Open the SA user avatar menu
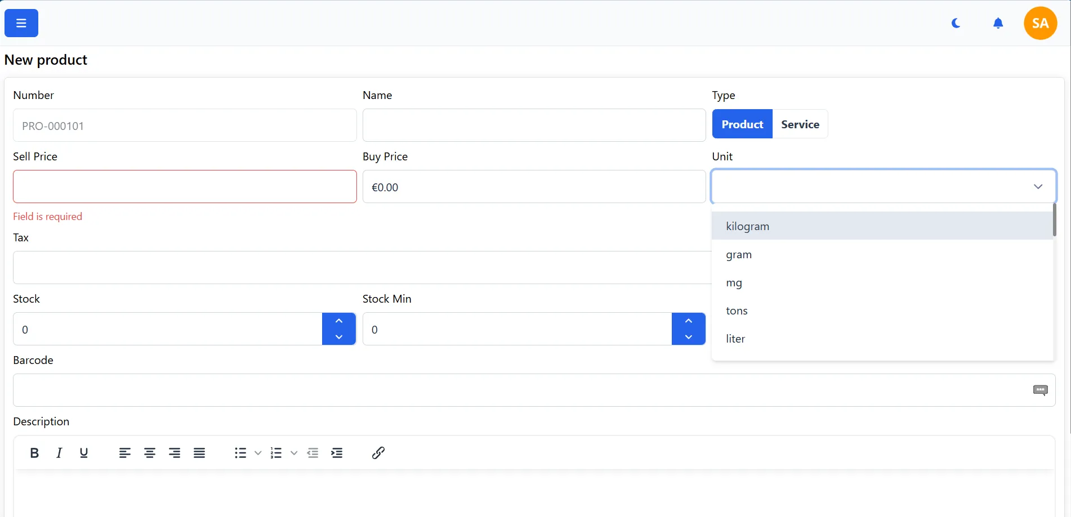Screen dimensions: 1071x517 pos(1040,23)
